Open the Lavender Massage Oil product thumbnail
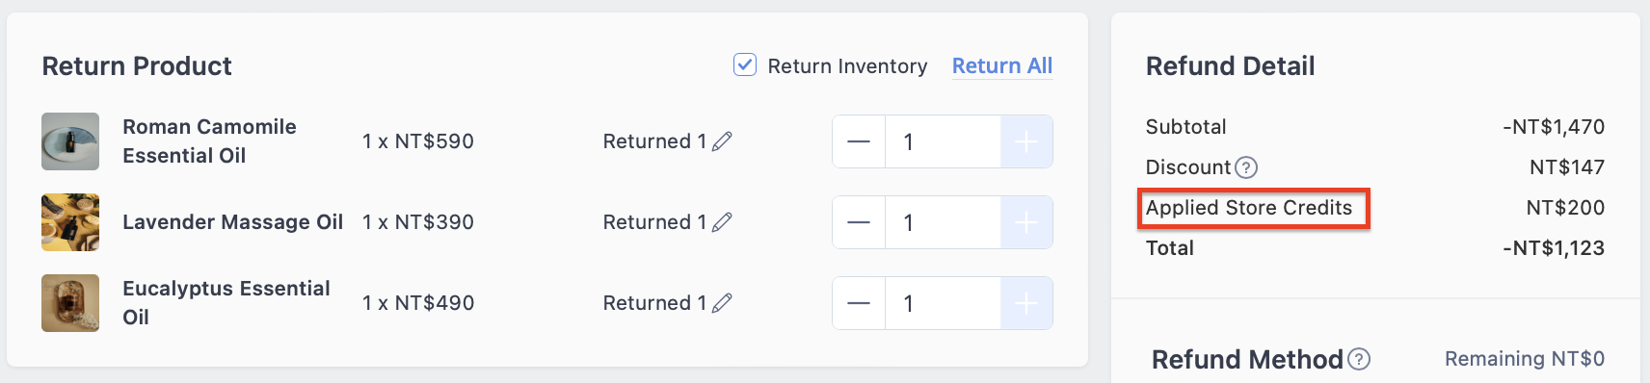Viewport: 1650px width, 383px height. [70, 222]
